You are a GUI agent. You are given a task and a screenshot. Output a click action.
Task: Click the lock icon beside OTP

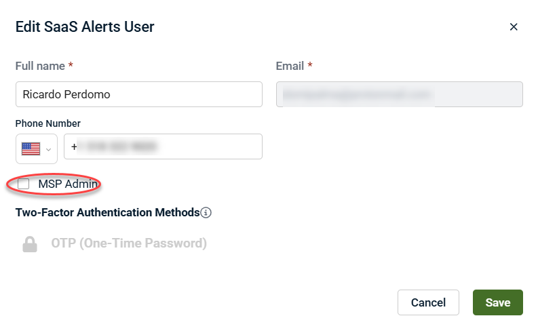30,244
